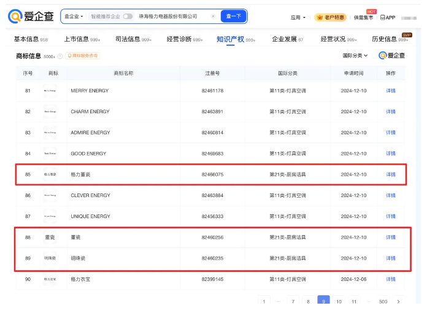
Task: Open 详情 for 格力董瓷 row
Action: (x=391, y=174)
